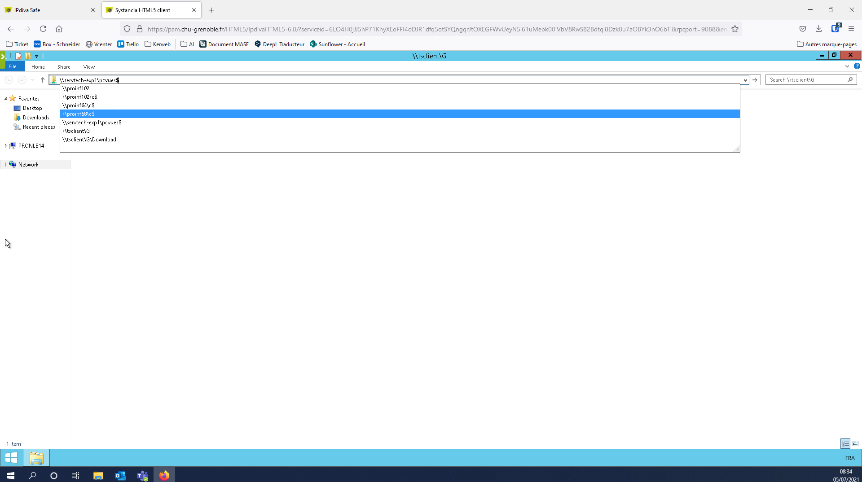The height and width of the screenshot is (482, 862).
Task: Expand the Network tree node
Action: (6, 165)
